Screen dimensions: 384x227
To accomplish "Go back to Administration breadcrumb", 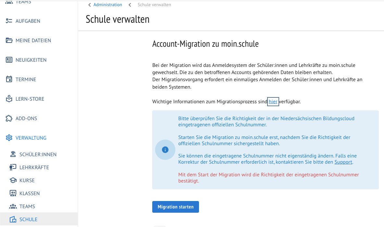I will click(x=107, y=5).
